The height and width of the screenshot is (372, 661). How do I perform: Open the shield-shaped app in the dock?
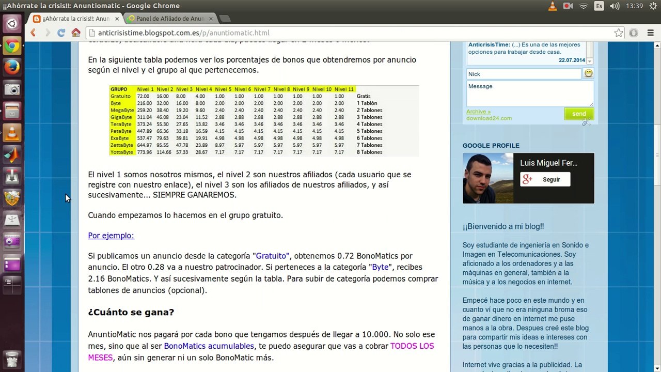click(12, 198)
